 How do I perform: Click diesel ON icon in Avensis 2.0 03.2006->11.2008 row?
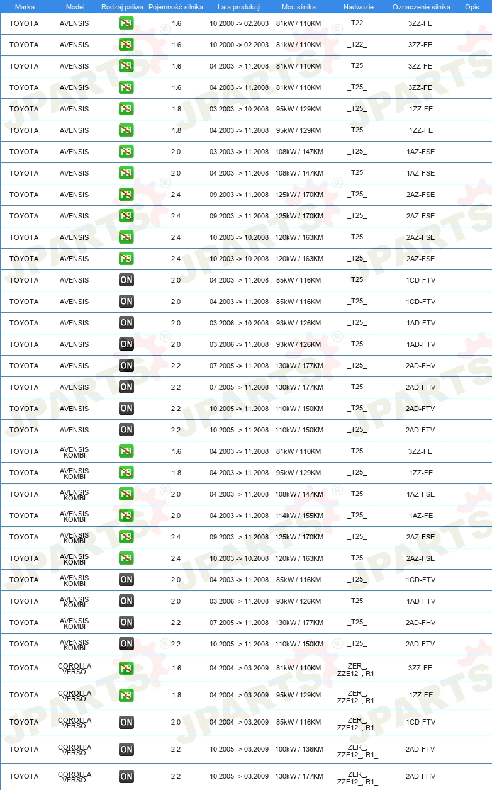tap(126, 344)
